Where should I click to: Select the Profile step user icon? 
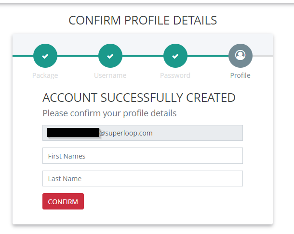240,56
